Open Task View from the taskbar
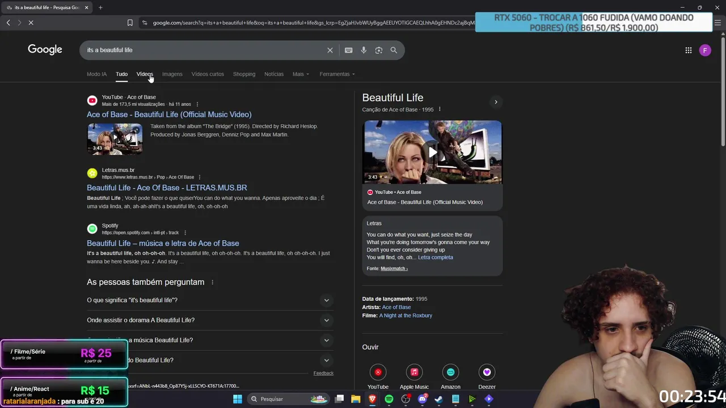726x408 pixels. (339, 399)
